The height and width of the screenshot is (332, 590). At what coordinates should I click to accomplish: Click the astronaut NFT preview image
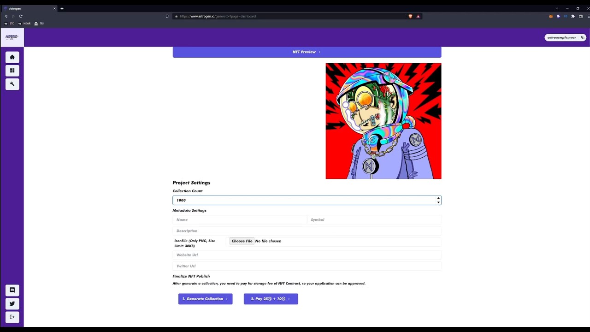coord(383,121)
